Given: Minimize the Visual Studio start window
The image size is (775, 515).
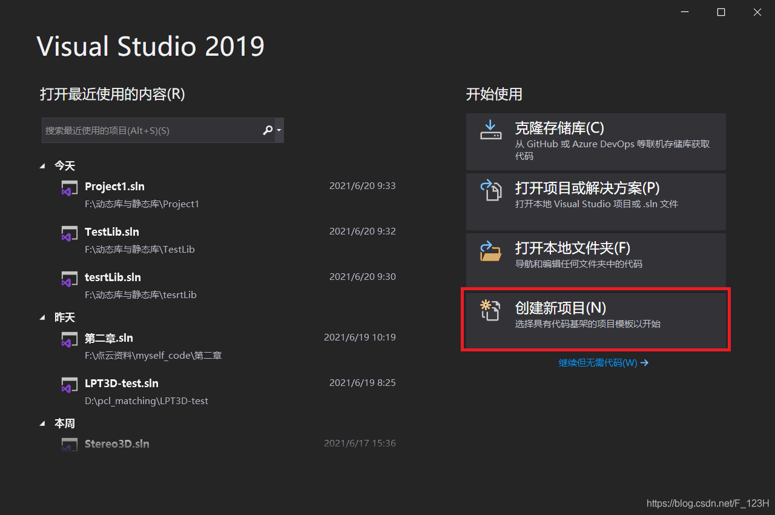Looking at the screenshot, I should point(684,12).
